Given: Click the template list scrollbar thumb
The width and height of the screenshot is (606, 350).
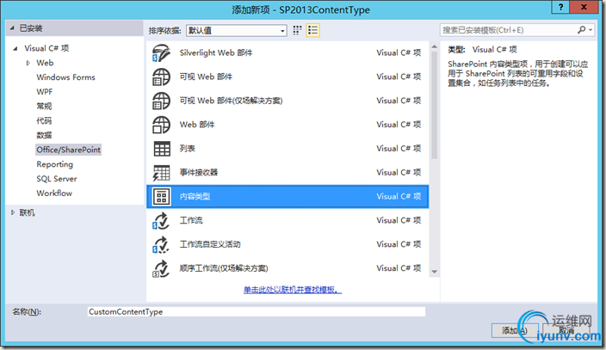Looking at the screenshot, I should (434, 105).
